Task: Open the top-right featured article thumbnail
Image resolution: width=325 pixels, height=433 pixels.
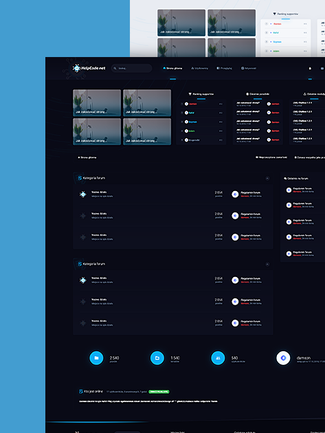Action: pyautogui.click(x=147, y=102)
